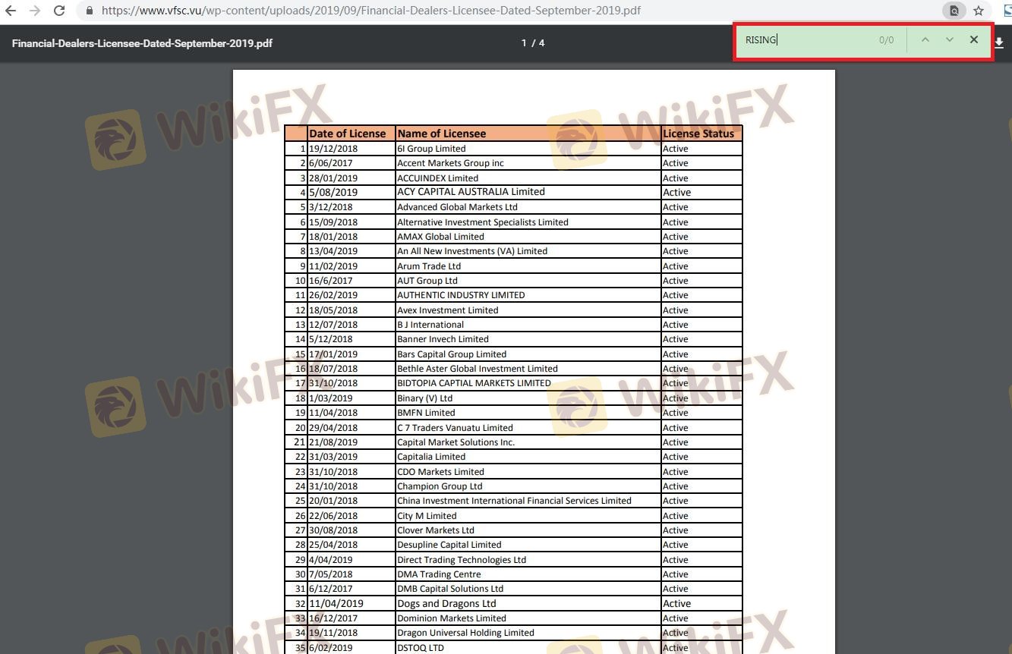
Task: Click the find-in-page icon in address bar
Action: tap(954, 11)
